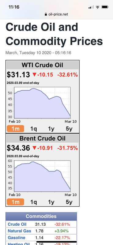Switch WTI Crude Oil chart to 1q
Viewport: 113px width, 245px height.
click(x=33, y=129)
